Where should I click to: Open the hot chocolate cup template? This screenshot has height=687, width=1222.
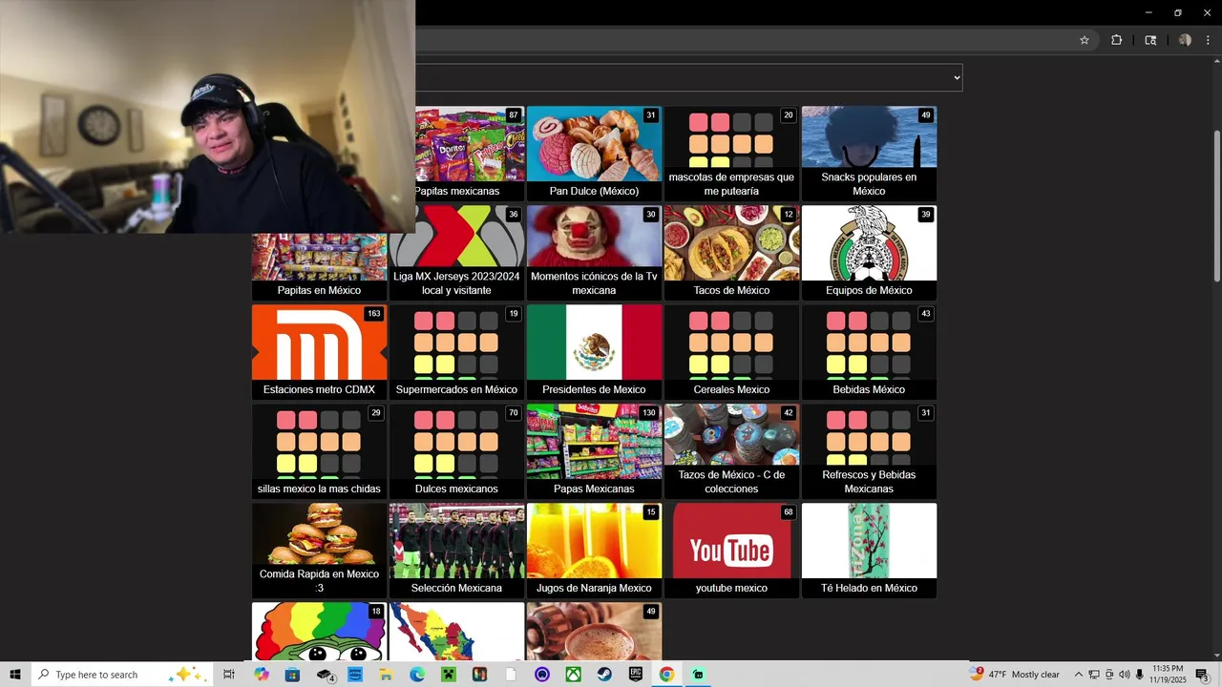pos(594,631)
